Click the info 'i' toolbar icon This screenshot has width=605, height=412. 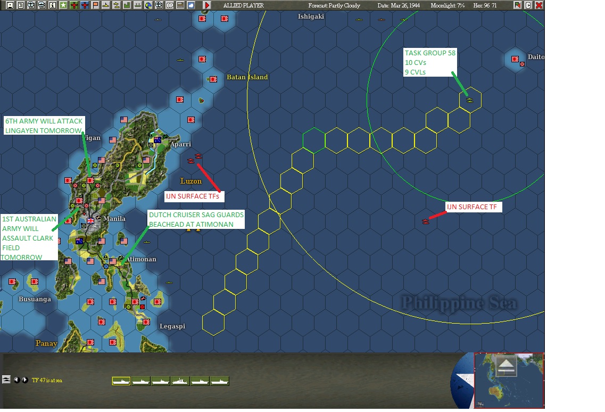[53, 5]
